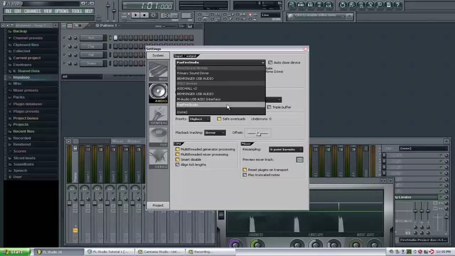Screen dimensions: 455x256
Task: Toggle Safe overloads checkbox
Action: pos(219,119)
